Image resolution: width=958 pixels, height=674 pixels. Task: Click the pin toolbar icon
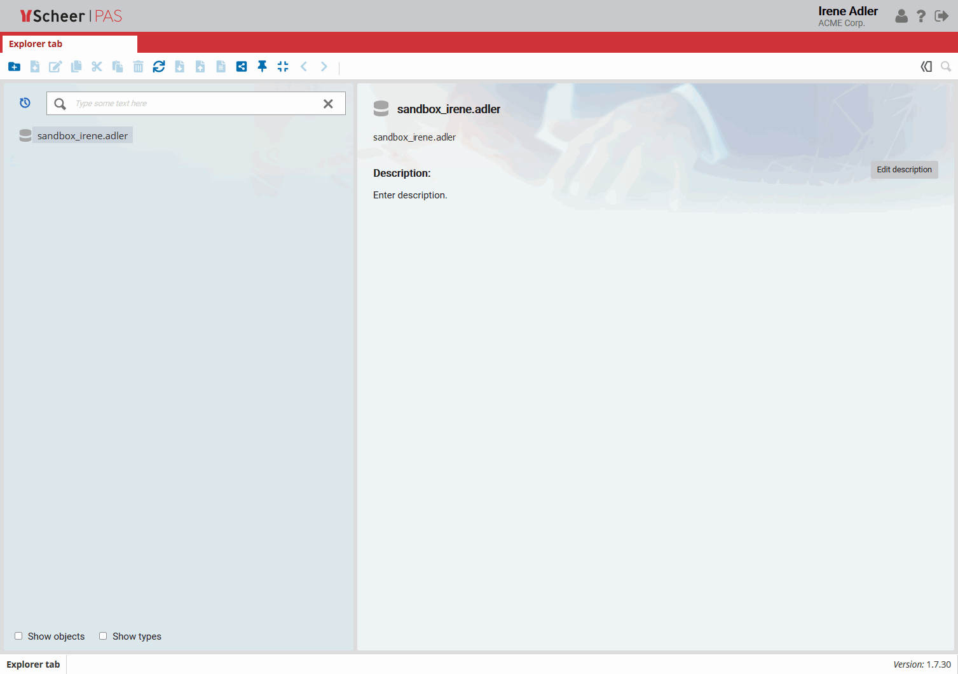click(262, 67)
